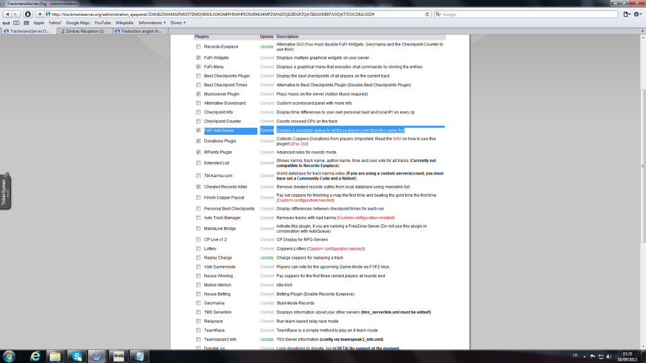The image size is (646, 363).
Task: Add bookmark with the plus button
Action: click(x=40, y=14)
